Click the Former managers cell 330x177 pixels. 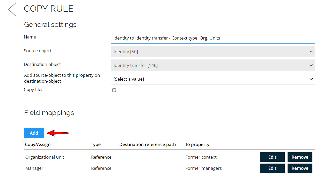click(203, 168)
